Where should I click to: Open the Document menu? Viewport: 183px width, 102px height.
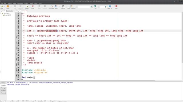pyautogui.click(x=20, y=3)
